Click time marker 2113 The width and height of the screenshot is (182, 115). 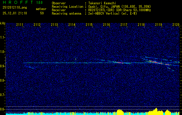pos(54,24)
